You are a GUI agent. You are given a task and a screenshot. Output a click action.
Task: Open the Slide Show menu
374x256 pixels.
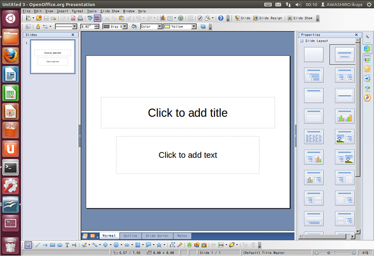[110, 11]
